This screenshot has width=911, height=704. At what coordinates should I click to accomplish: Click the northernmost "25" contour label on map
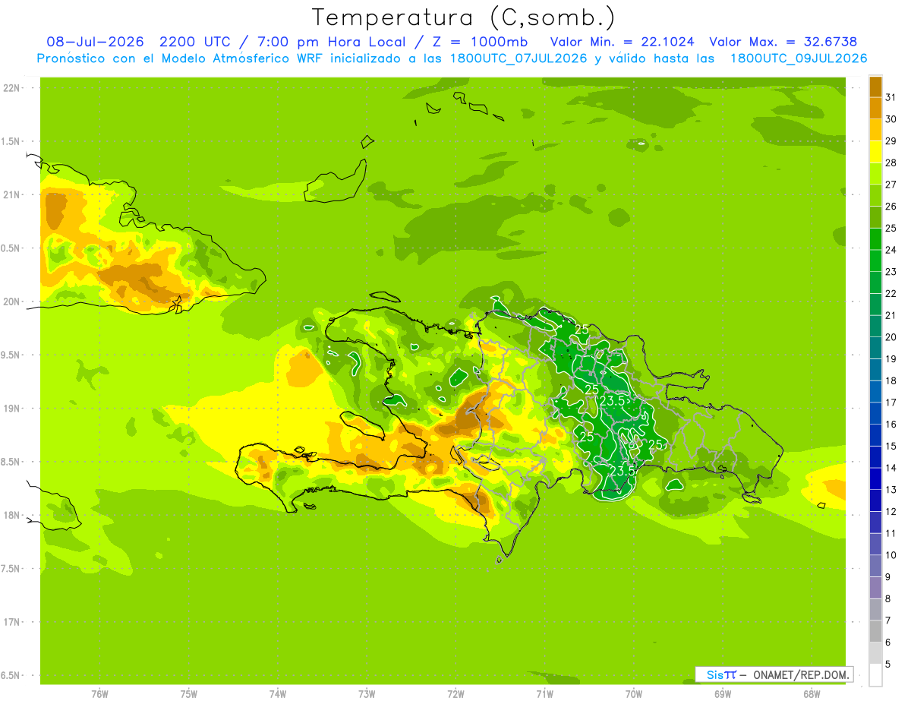pyautogui.click(x=582, y=330)
